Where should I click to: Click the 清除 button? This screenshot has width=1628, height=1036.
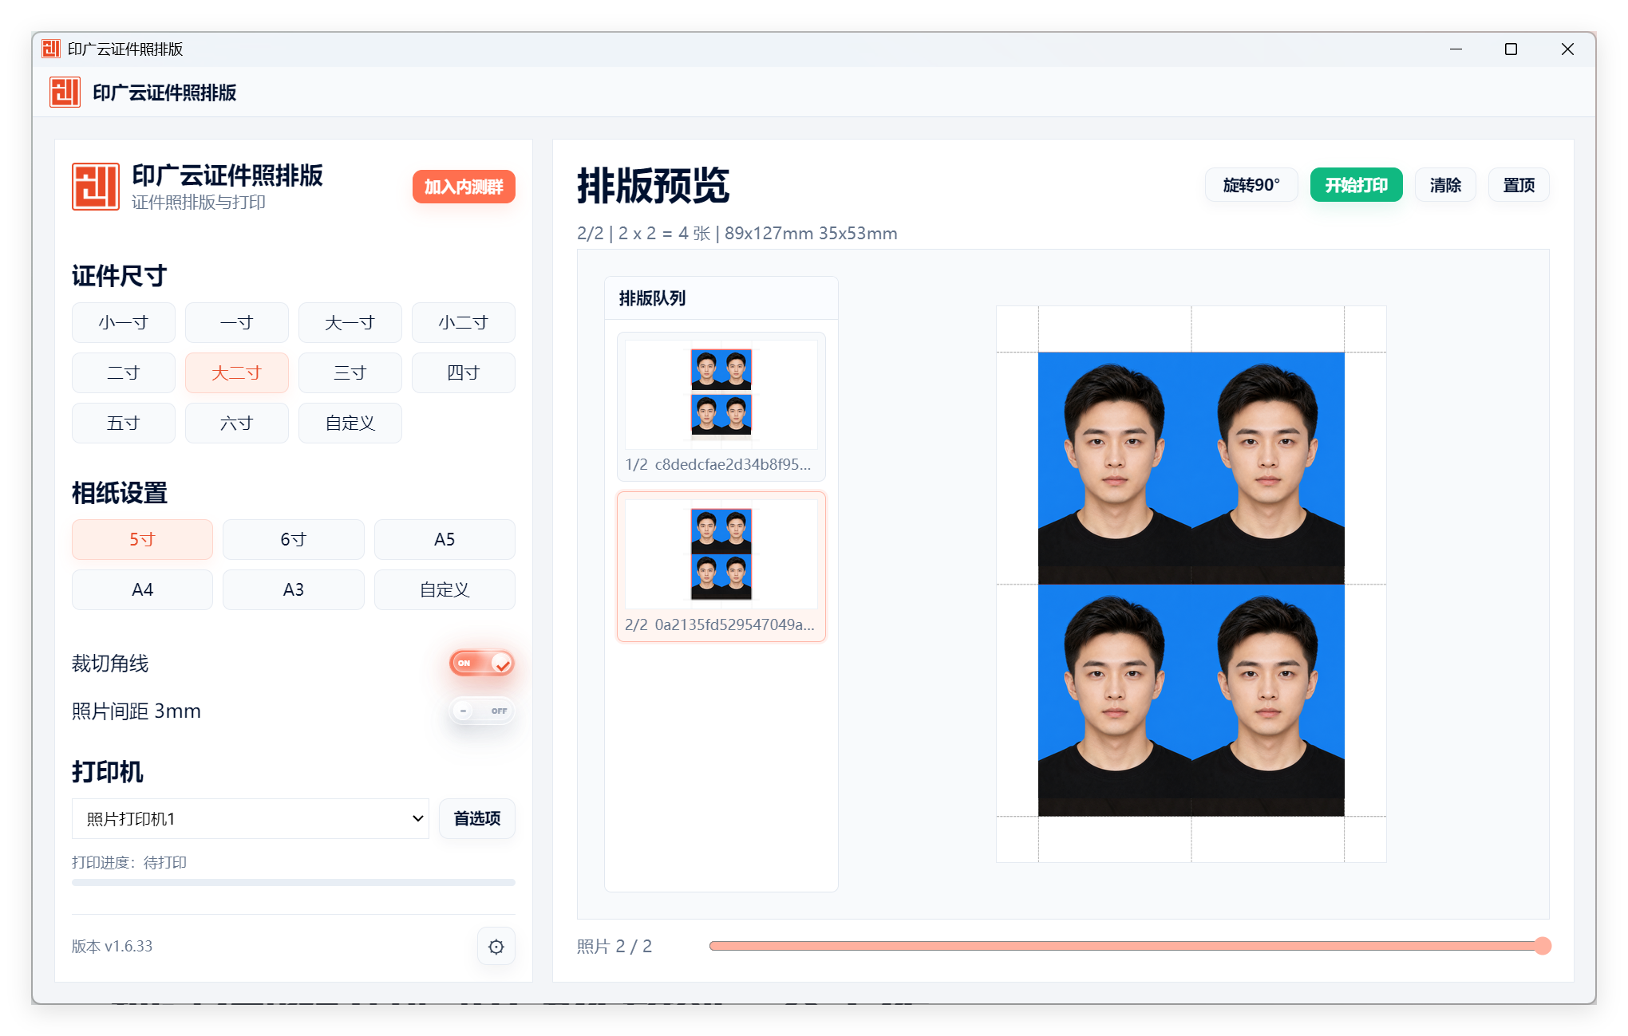coord(1445,185)
